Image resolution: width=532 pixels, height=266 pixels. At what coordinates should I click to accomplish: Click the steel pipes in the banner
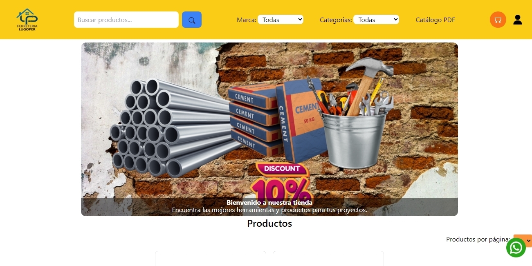172,127
